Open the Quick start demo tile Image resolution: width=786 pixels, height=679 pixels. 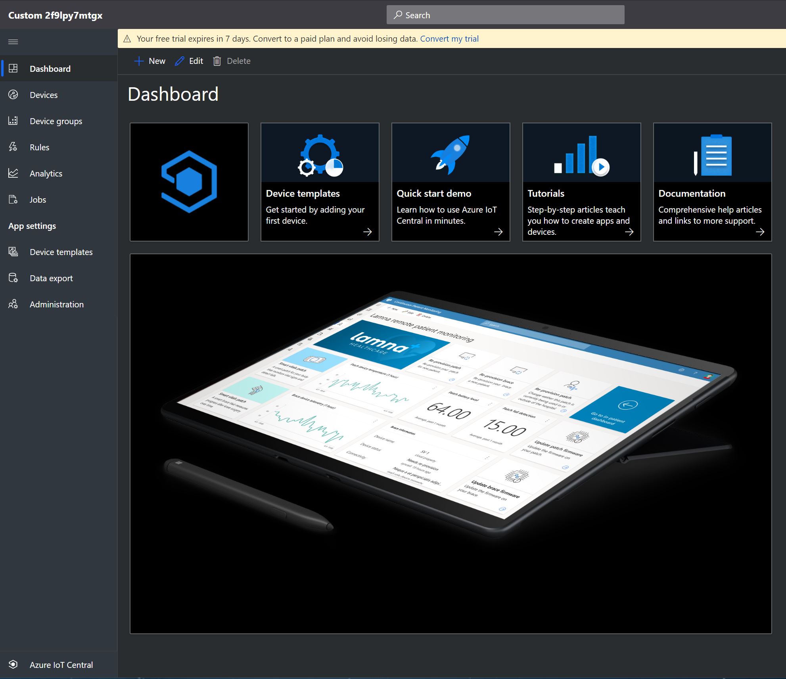point(451,182)
